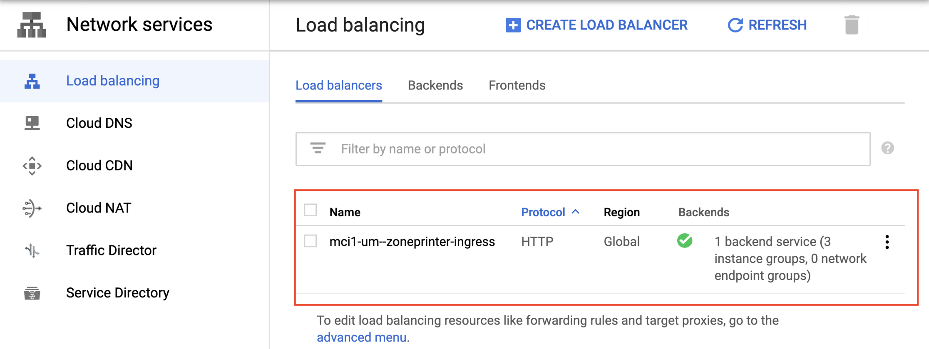Click the filter lines icon
The height and width of the screenshot is (349, 929).
[318, 149]
